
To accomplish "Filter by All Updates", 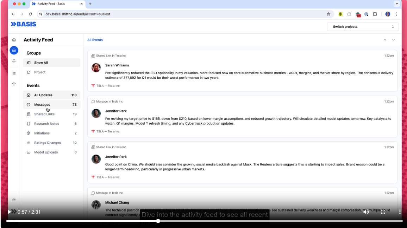I will click(x=51, y=95).
